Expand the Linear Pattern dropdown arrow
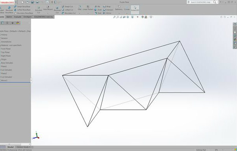This screenshot has width=237, height=151. coord(88,13)
